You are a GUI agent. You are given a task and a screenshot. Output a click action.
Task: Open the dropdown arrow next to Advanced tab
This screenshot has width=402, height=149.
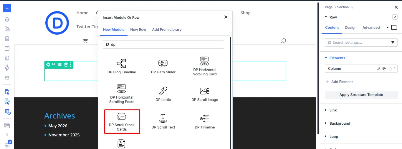[388, 28]
